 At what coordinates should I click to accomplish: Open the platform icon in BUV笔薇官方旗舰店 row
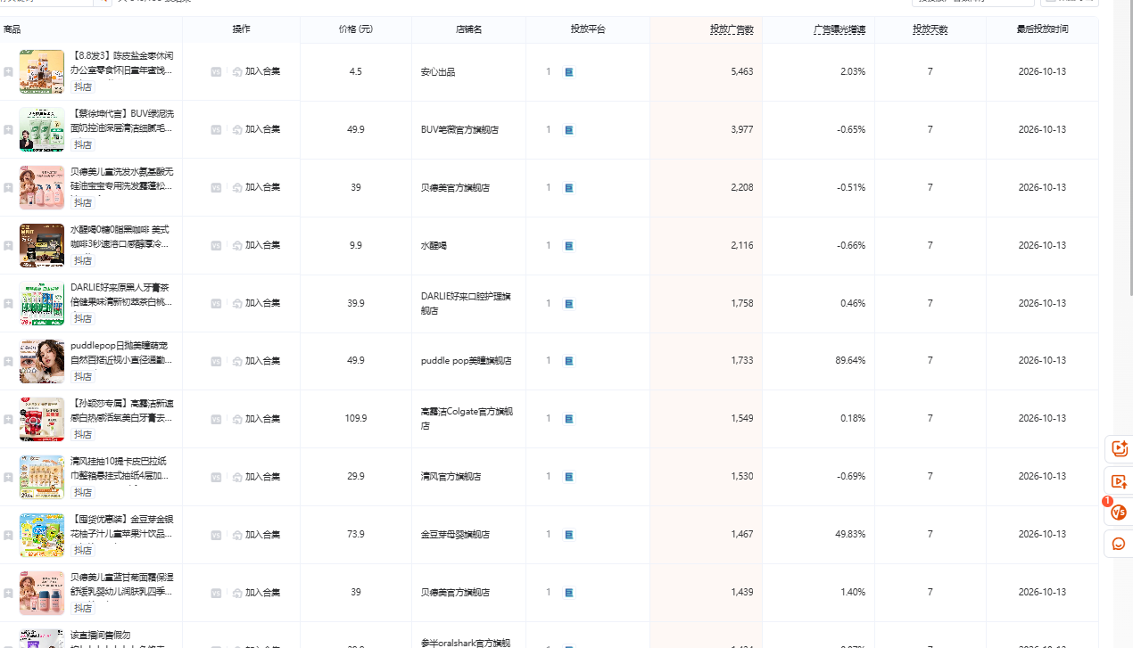569,129
